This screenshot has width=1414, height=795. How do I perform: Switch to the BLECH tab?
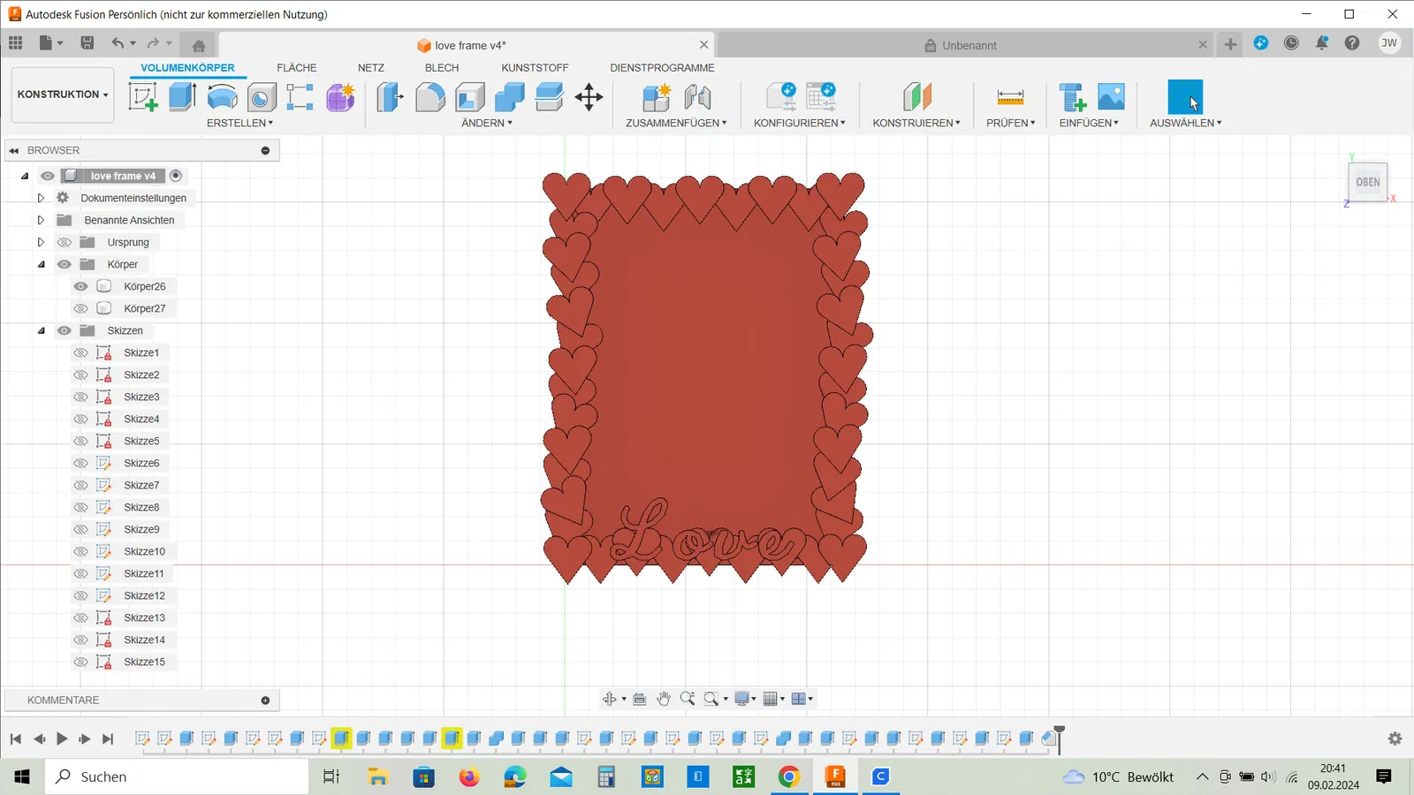tap(442, 68)
